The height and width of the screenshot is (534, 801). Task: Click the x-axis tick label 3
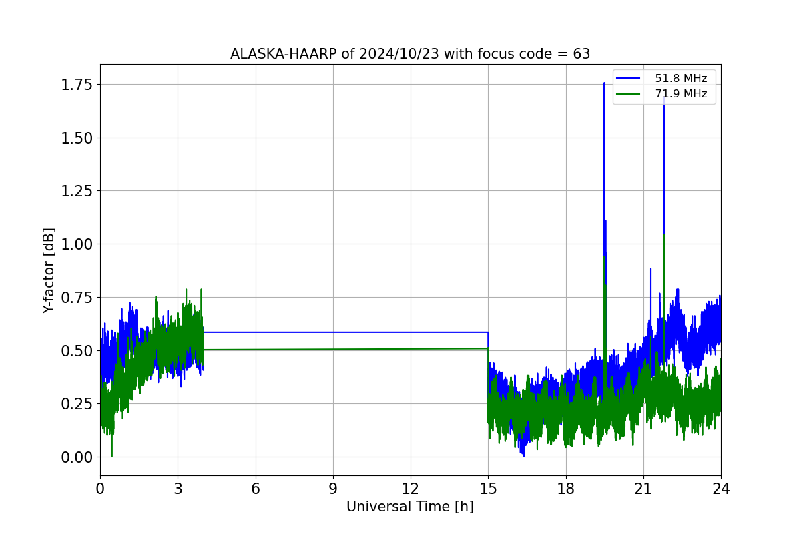pos(178,489)
